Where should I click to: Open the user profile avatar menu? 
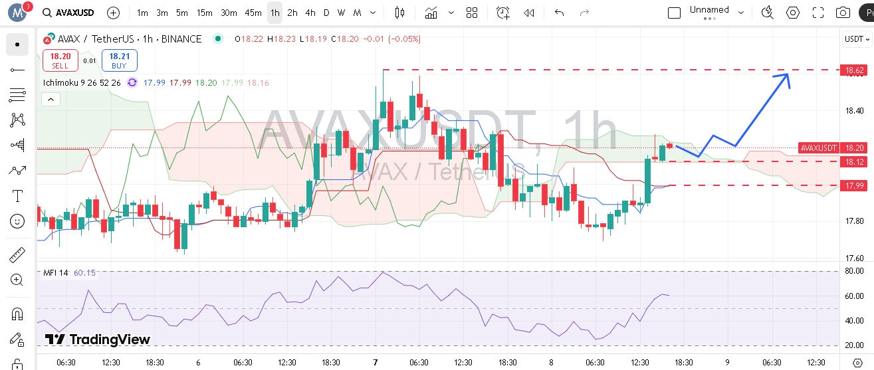(x=17, y=12)
